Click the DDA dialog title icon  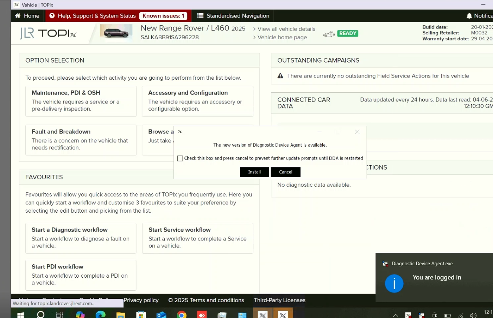pyautogui.click(x=180, y=132)
